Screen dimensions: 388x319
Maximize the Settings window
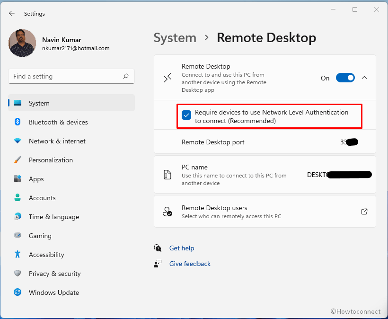click(355, 9)
